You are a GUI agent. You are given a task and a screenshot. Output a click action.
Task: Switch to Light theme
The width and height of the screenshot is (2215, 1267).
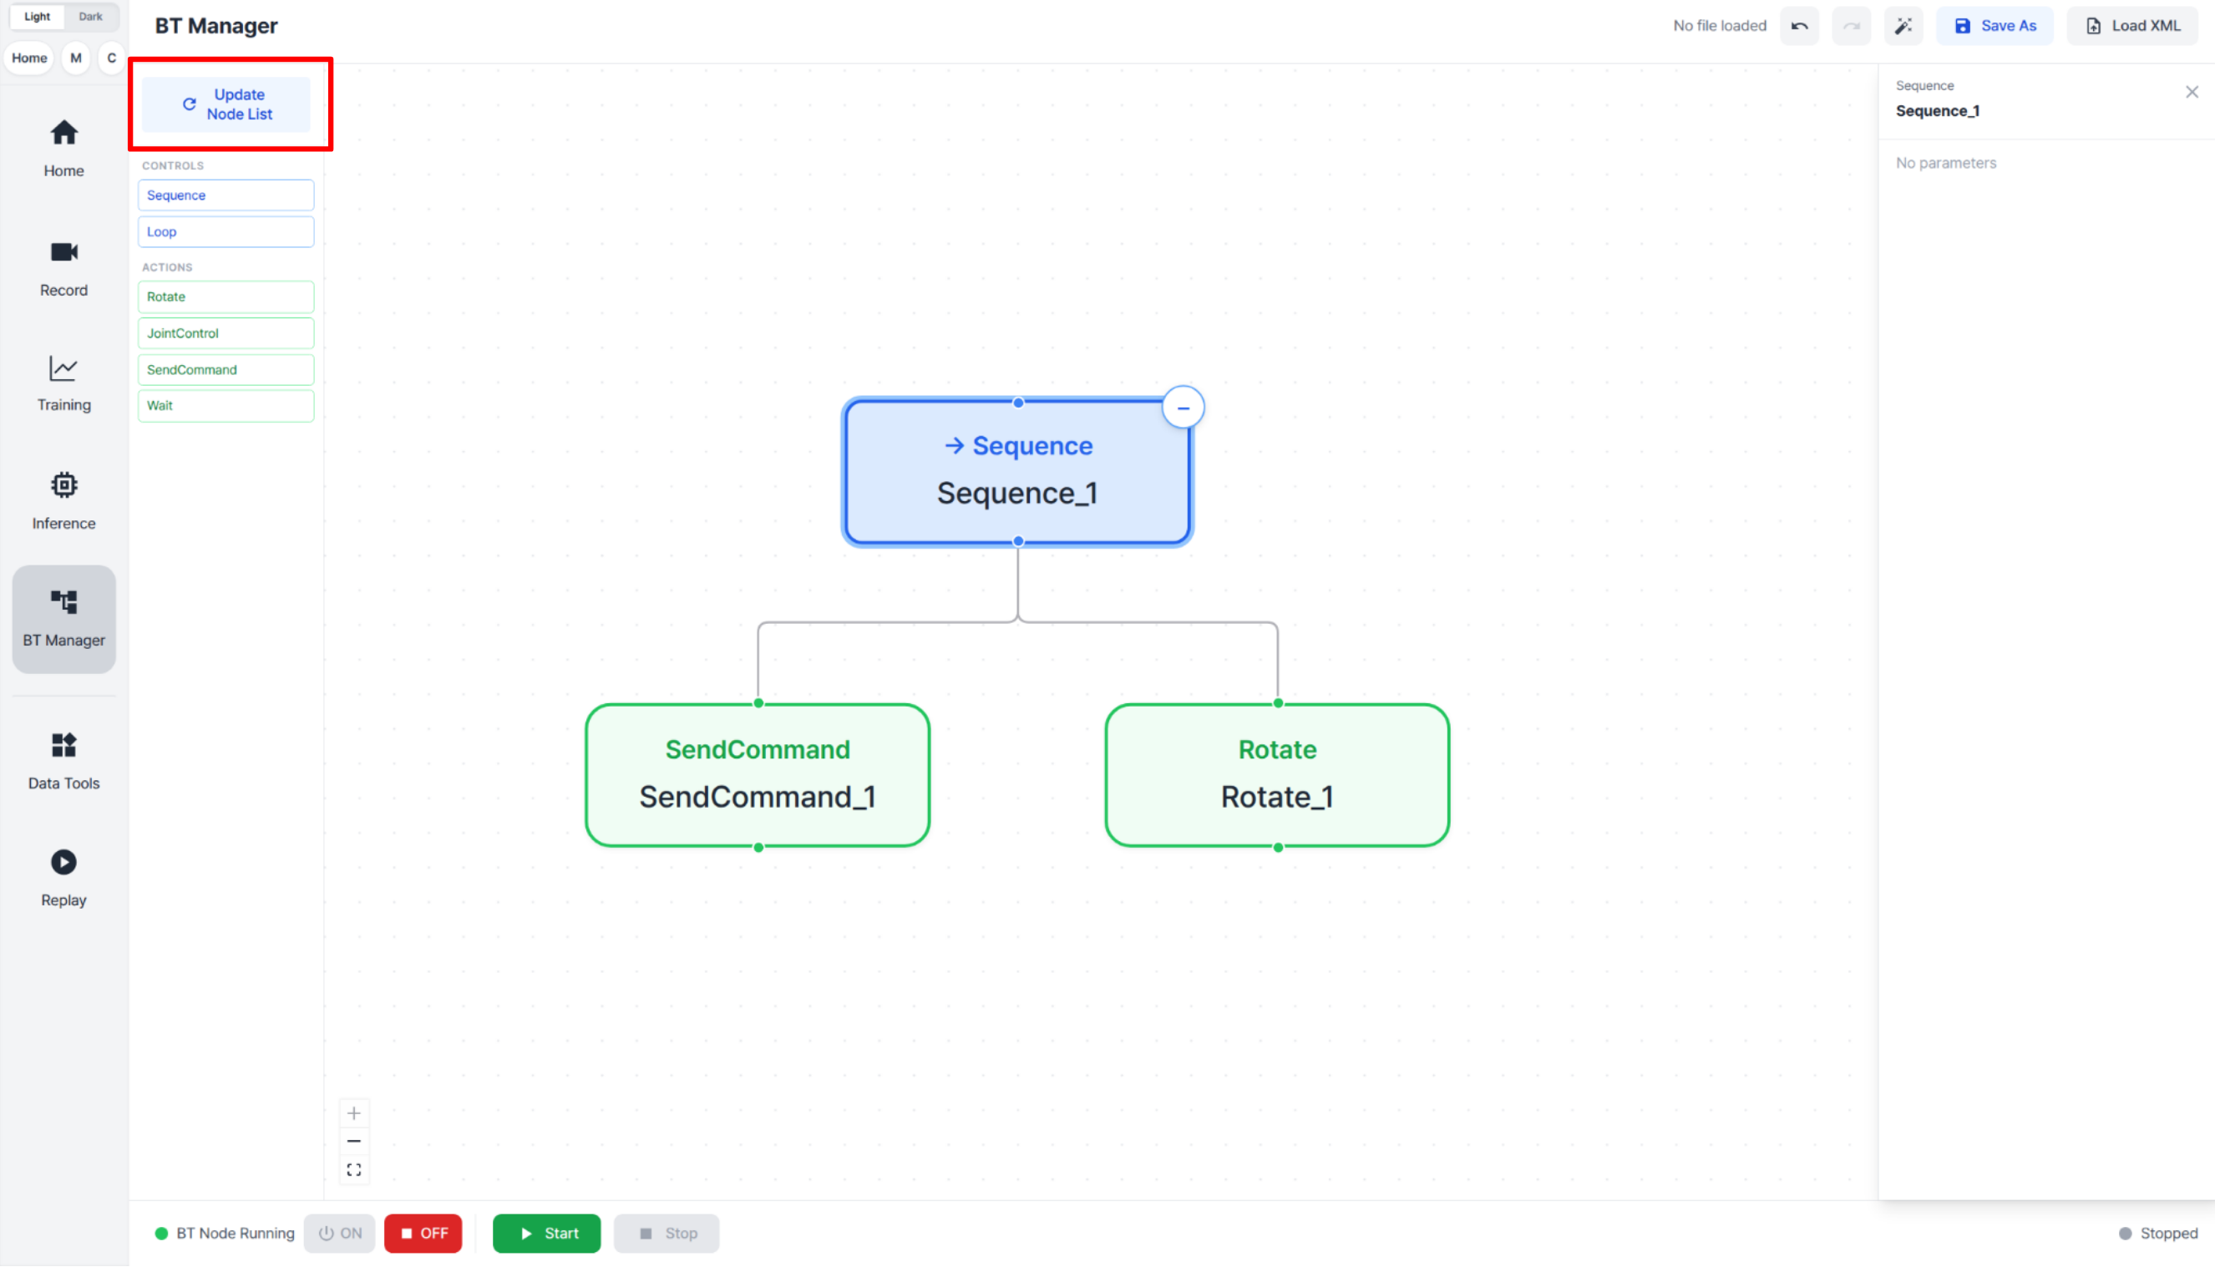[x=37, y=16]
